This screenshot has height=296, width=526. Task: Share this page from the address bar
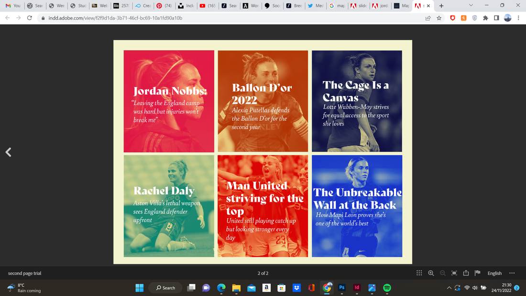(428, 18)
